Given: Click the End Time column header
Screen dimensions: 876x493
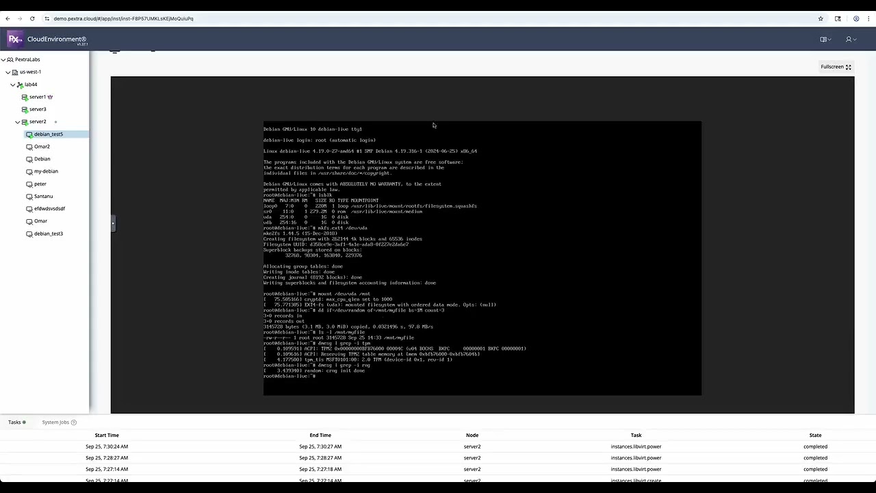Looking at the screenshot, I should pyautogui.click(x=320, y=435).
